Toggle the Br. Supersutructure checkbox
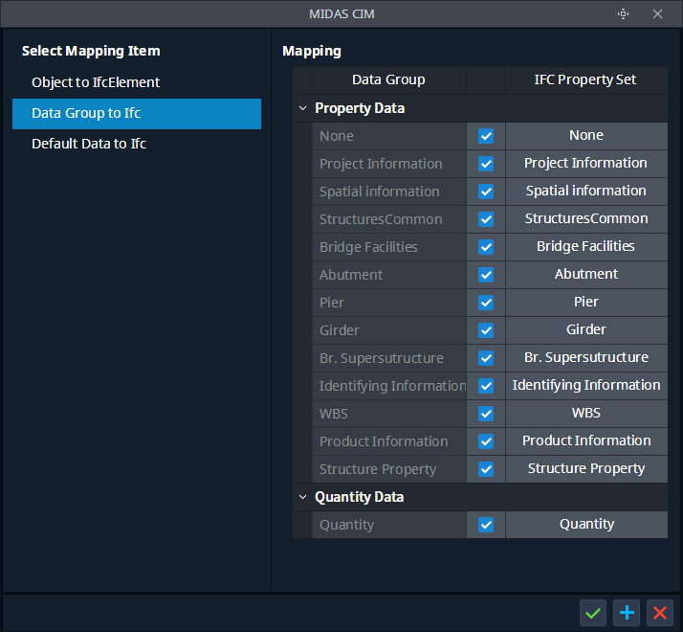683x632 pixels. coord(486,358)
